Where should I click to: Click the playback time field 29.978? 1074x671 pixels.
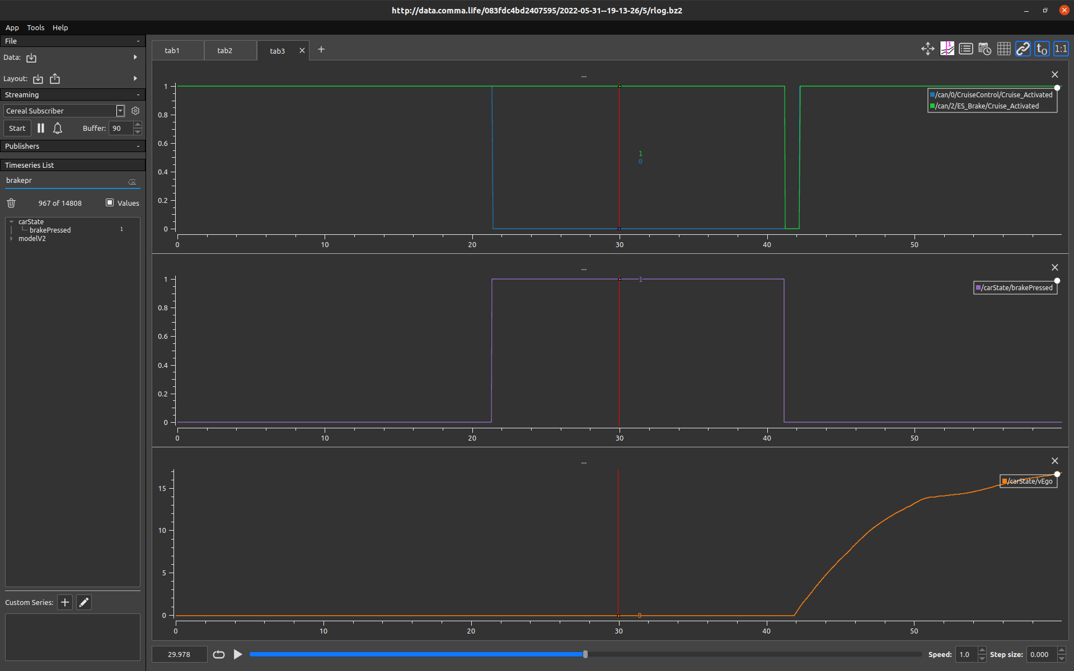click(x=180, y=654)
